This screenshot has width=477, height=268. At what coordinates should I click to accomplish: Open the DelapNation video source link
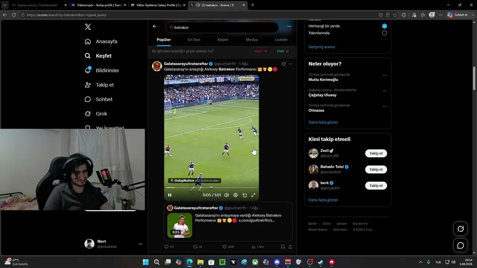click(x=194, y=181)
